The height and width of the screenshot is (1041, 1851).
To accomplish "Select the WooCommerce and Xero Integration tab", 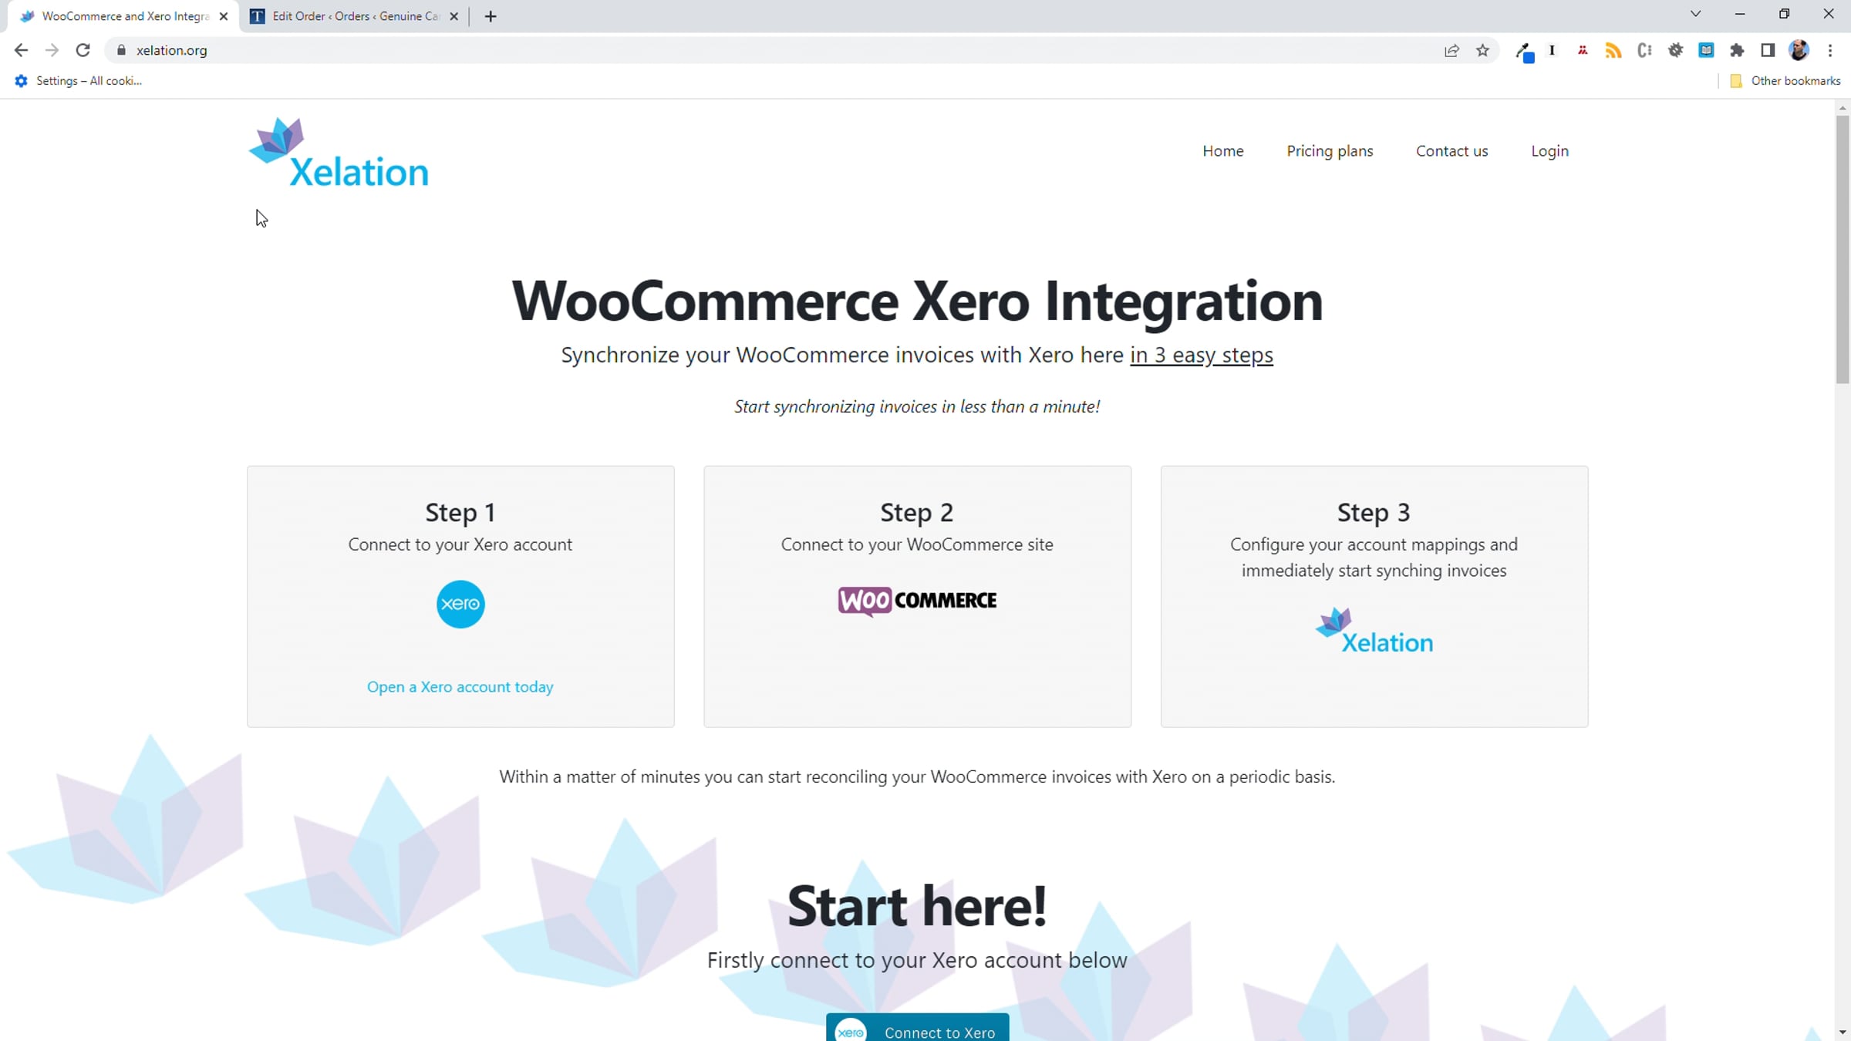I will (124, 16).
